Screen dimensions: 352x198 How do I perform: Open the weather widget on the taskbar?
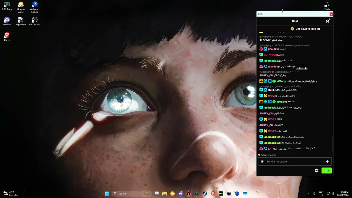[10, 194]
